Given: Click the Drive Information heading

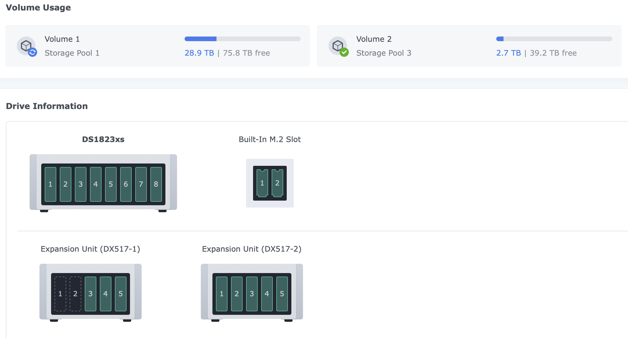Looking at the screenshot, I should tap(47, 106).
